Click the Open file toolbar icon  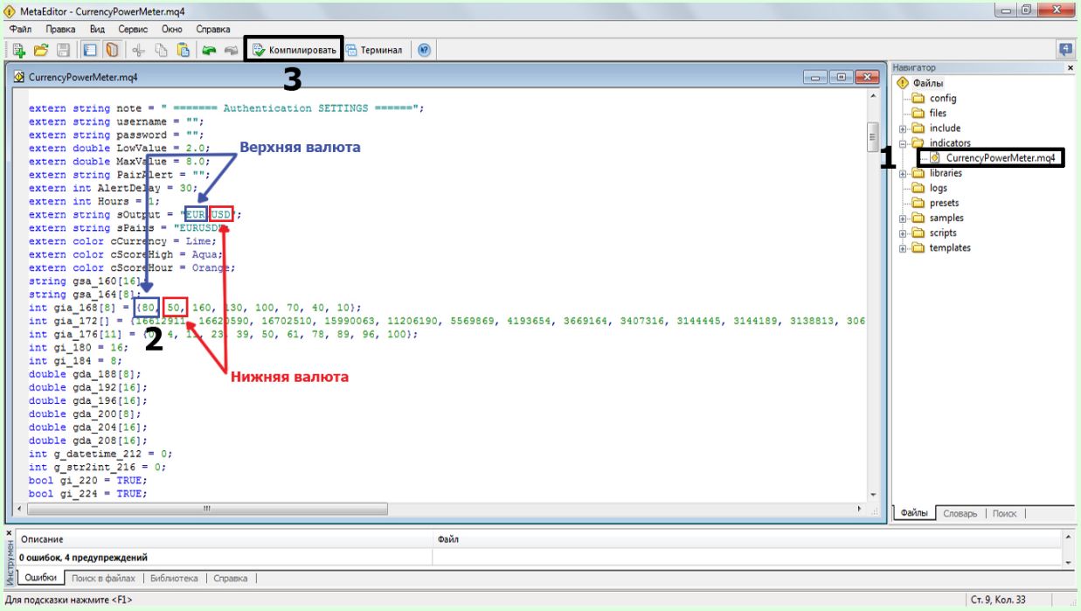point(40,50)
